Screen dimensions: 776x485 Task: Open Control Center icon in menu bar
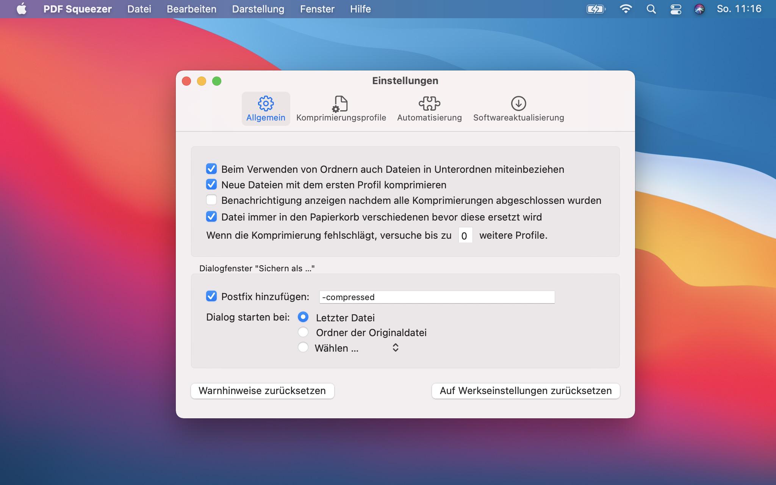pos(676,9)
